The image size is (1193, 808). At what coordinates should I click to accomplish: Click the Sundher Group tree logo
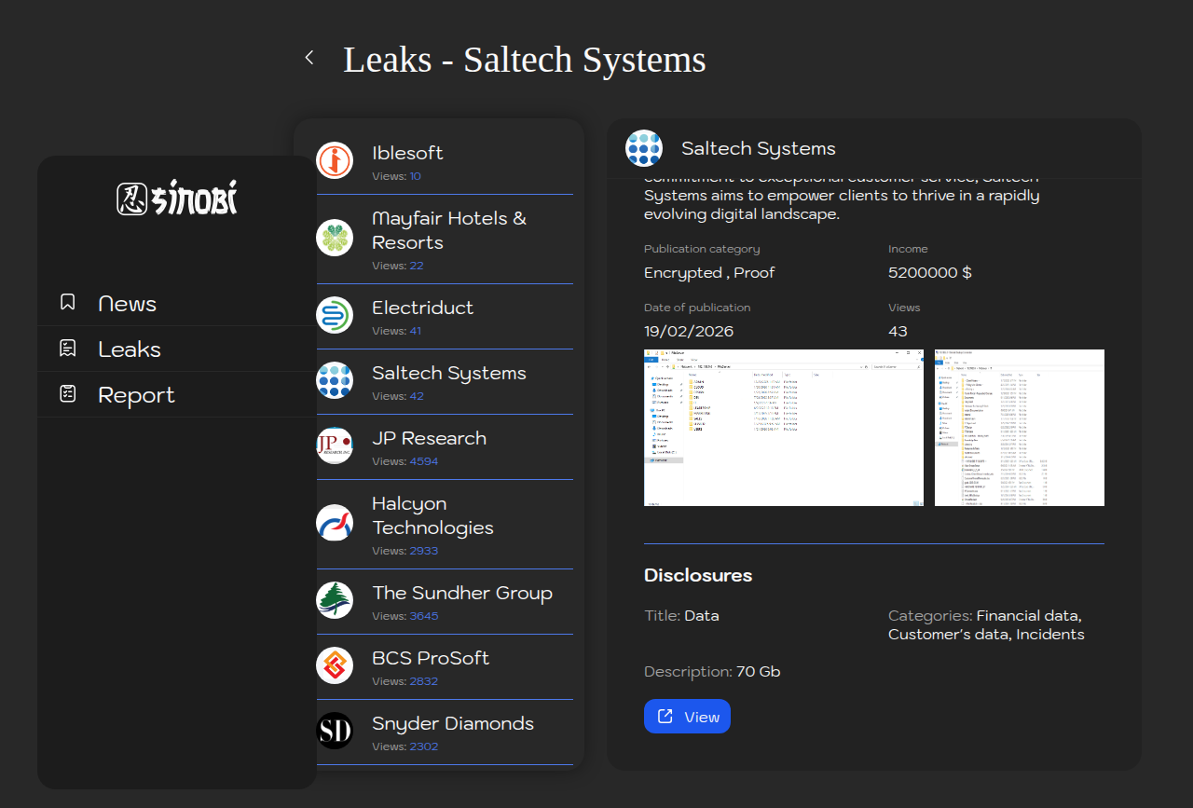pyautogui.click(x=335, y=600)
